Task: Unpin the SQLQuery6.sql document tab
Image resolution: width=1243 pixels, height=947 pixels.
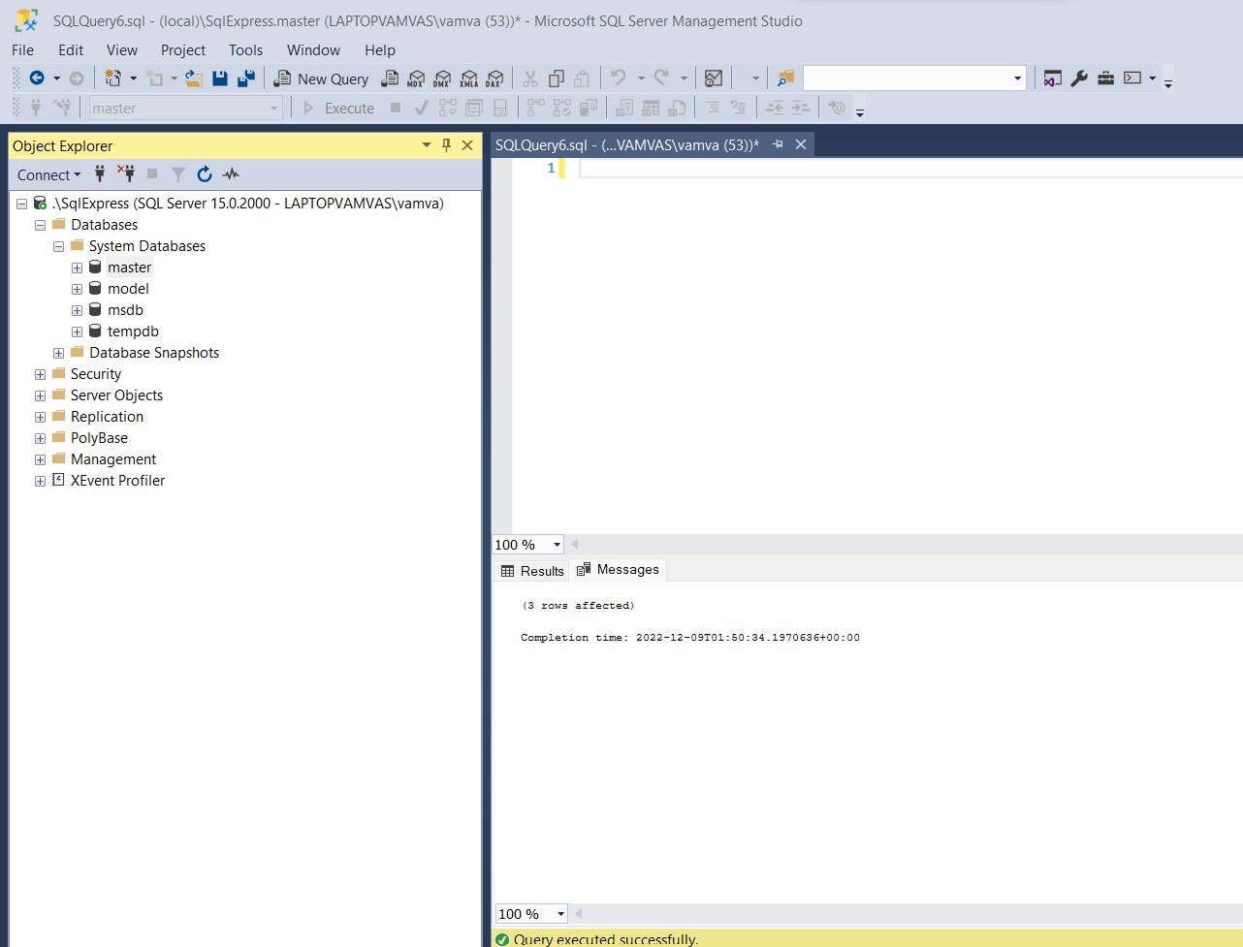Action: click(777, 143)
